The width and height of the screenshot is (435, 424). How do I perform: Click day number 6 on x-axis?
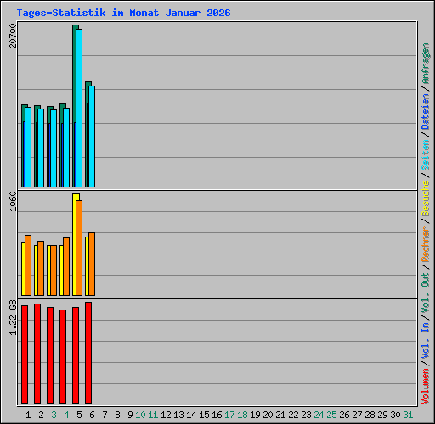92,415
